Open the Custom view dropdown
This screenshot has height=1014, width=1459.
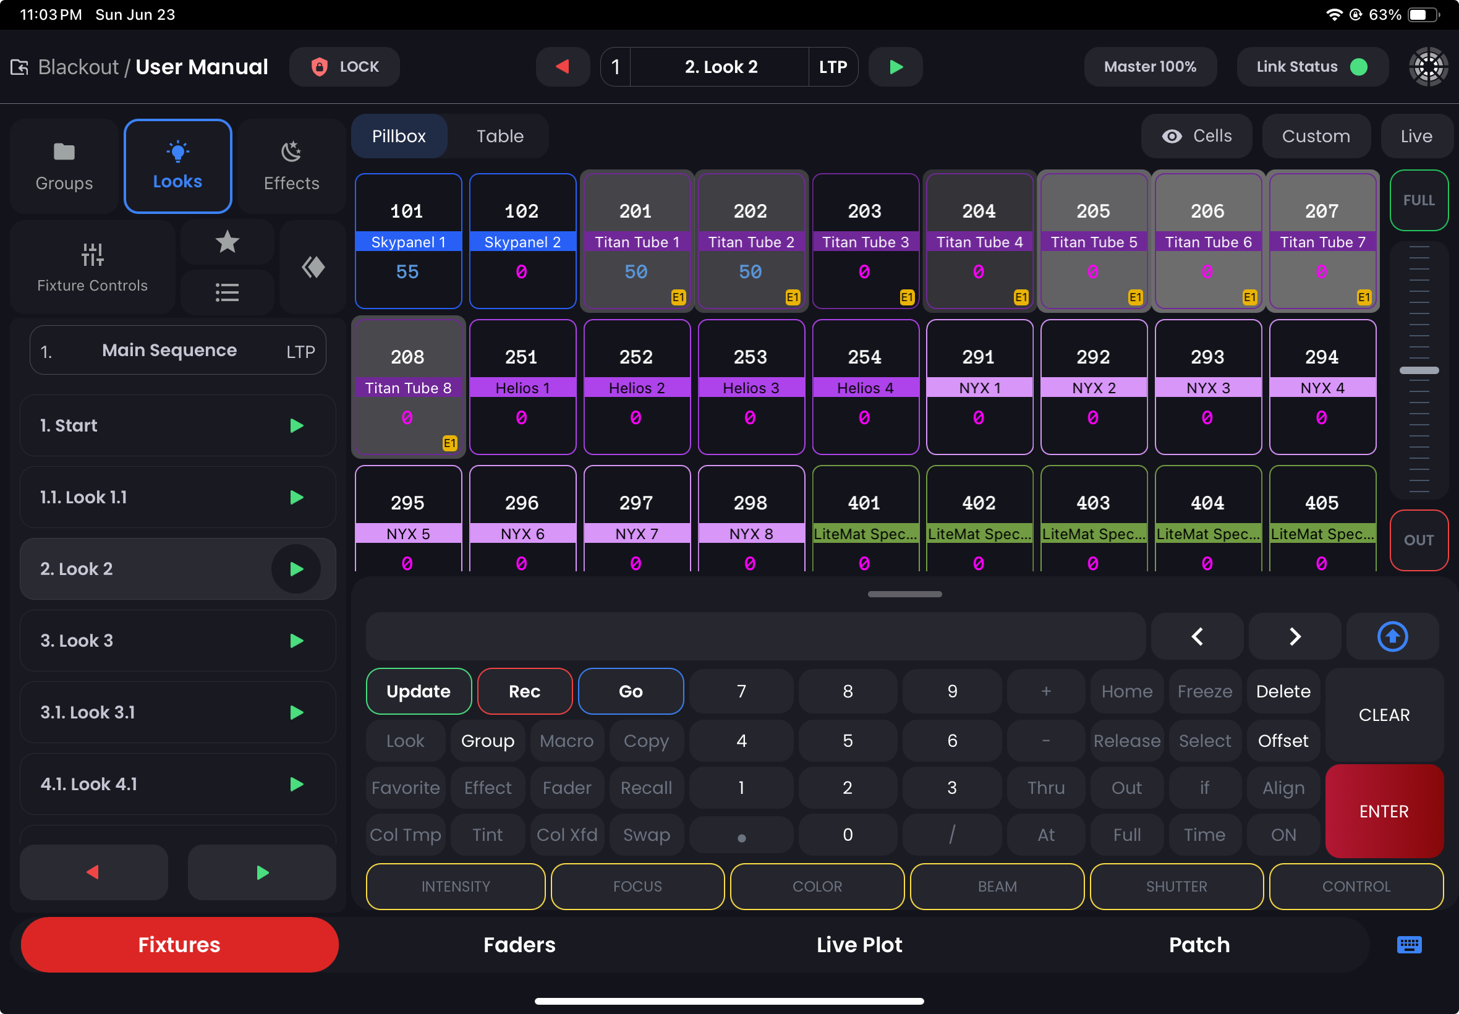click(1316, 136)
